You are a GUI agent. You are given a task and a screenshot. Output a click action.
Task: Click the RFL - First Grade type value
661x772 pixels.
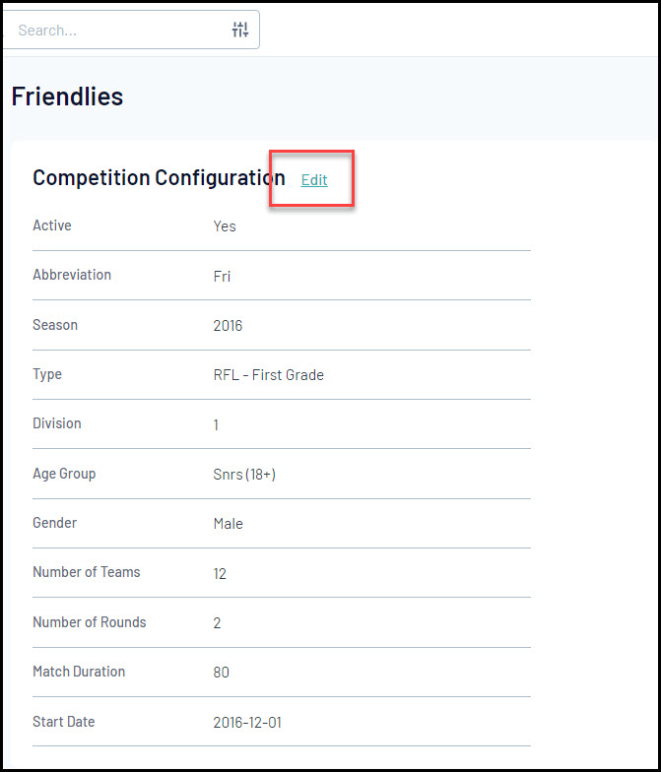268,375
